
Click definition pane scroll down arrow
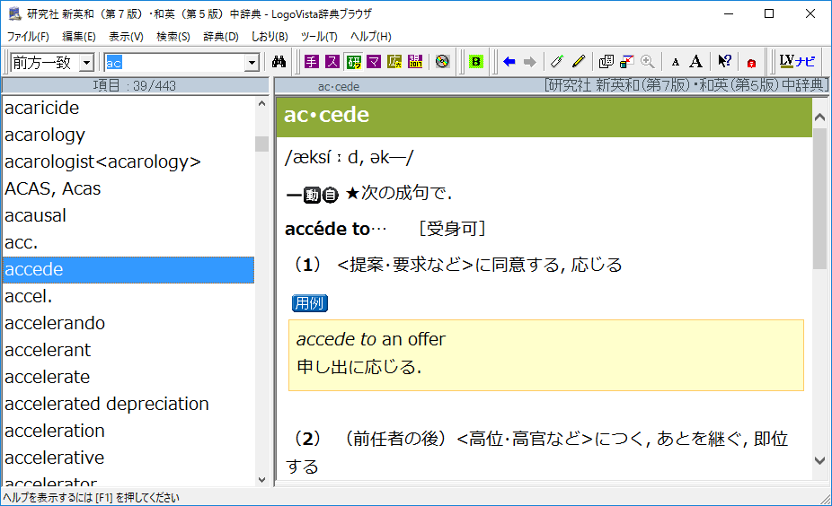[x=819, y=461]
